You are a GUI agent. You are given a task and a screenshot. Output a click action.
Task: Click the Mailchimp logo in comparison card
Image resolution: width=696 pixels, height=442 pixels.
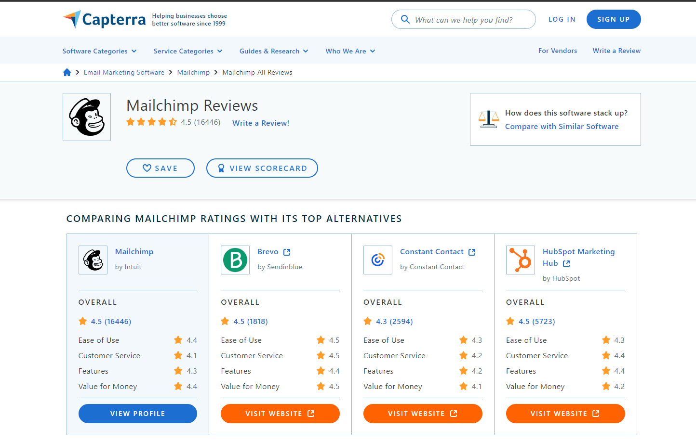coord(93,260)
